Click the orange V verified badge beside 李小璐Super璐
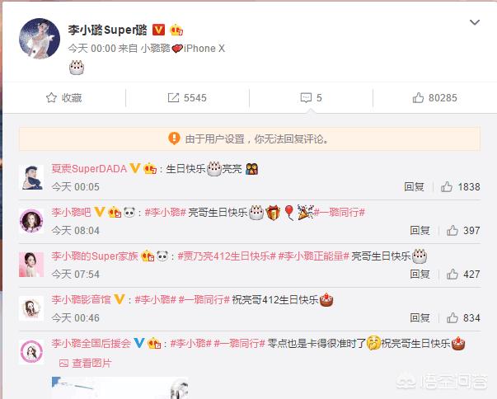 click(x=158, y=30)
